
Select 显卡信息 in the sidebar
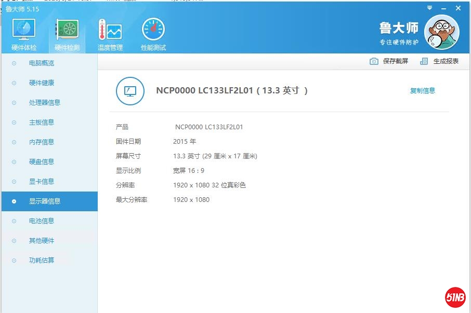(49, 182)
